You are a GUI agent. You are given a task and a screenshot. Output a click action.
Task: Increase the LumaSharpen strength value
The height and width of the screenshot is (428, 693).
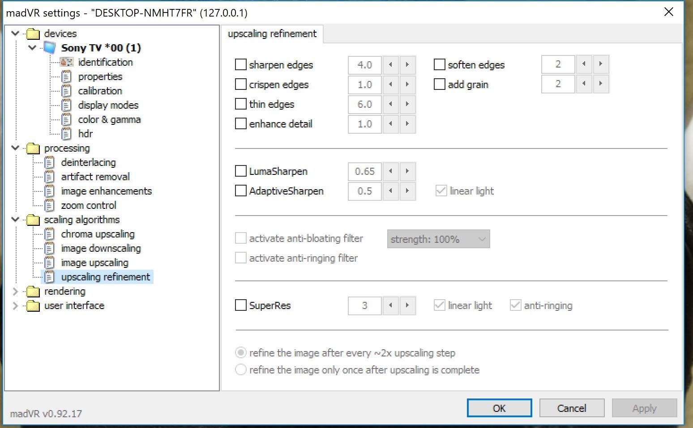point(407,171)
